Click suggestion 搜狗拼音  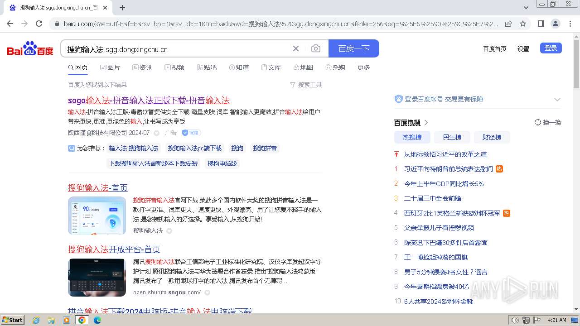point(265,148)
